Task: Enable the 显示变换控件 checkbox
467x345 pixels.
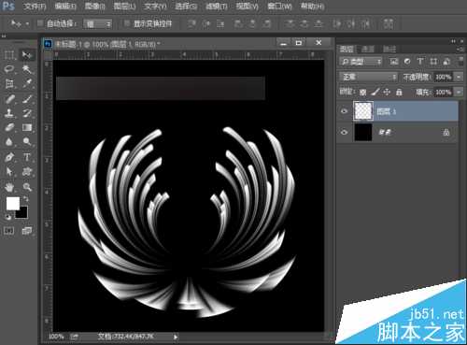Action: tap(127, 23)
